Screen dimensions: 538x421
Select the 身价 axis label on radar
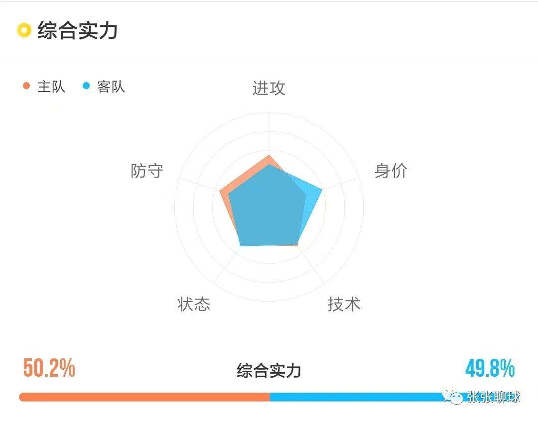(x=391, y=170)
